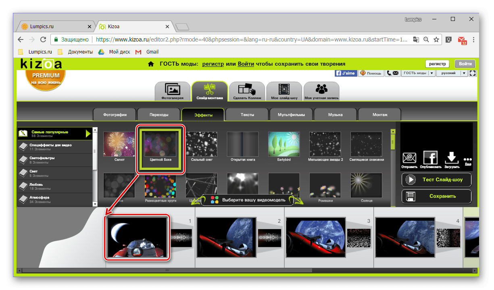Screen dimensions: 494x290
Task: Open the Документы bookmark folder
Action: [75, 52]
